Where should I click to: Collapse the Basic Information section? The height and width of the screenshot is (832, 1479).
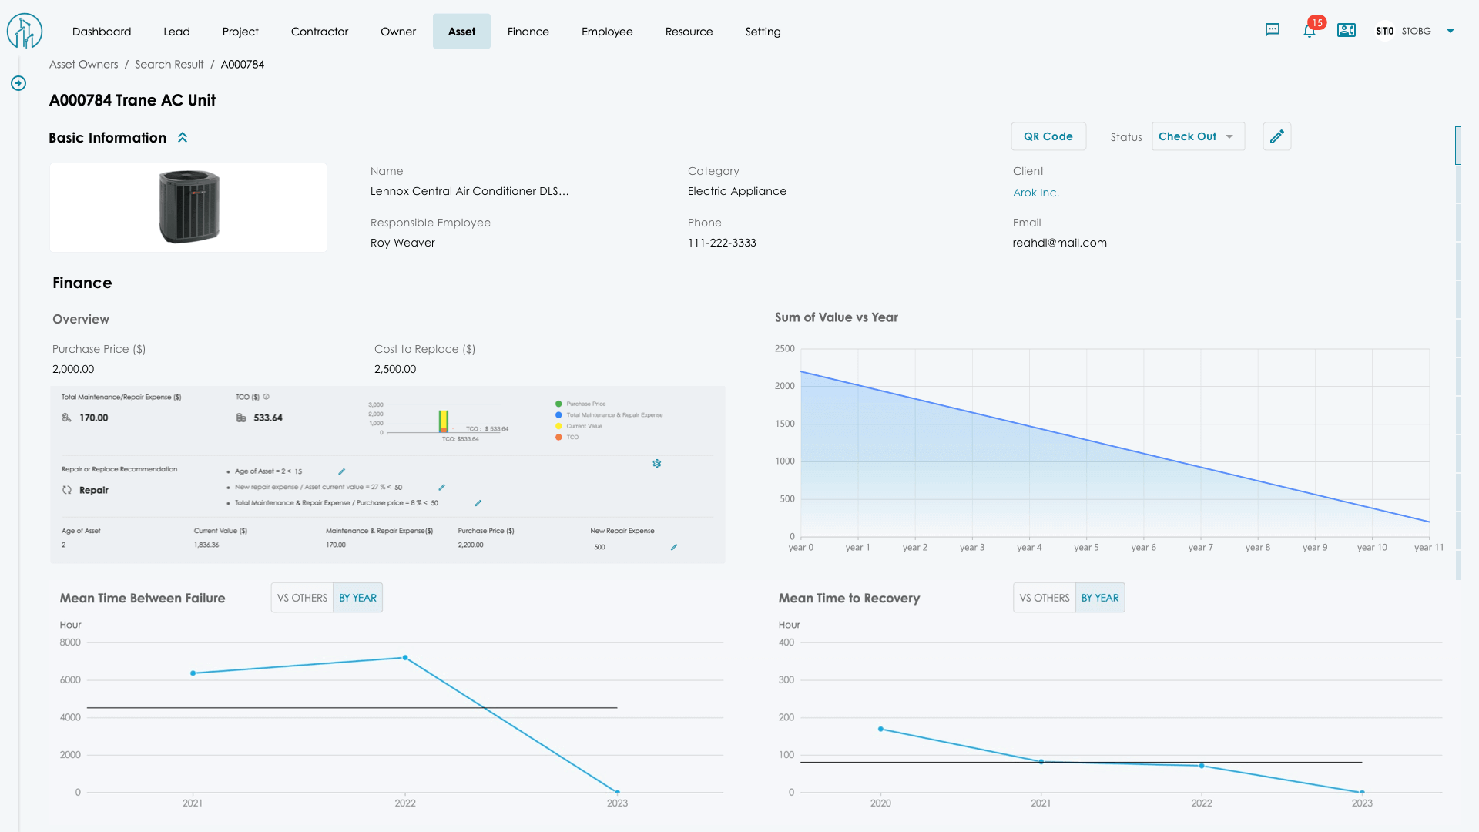(183, 138)
